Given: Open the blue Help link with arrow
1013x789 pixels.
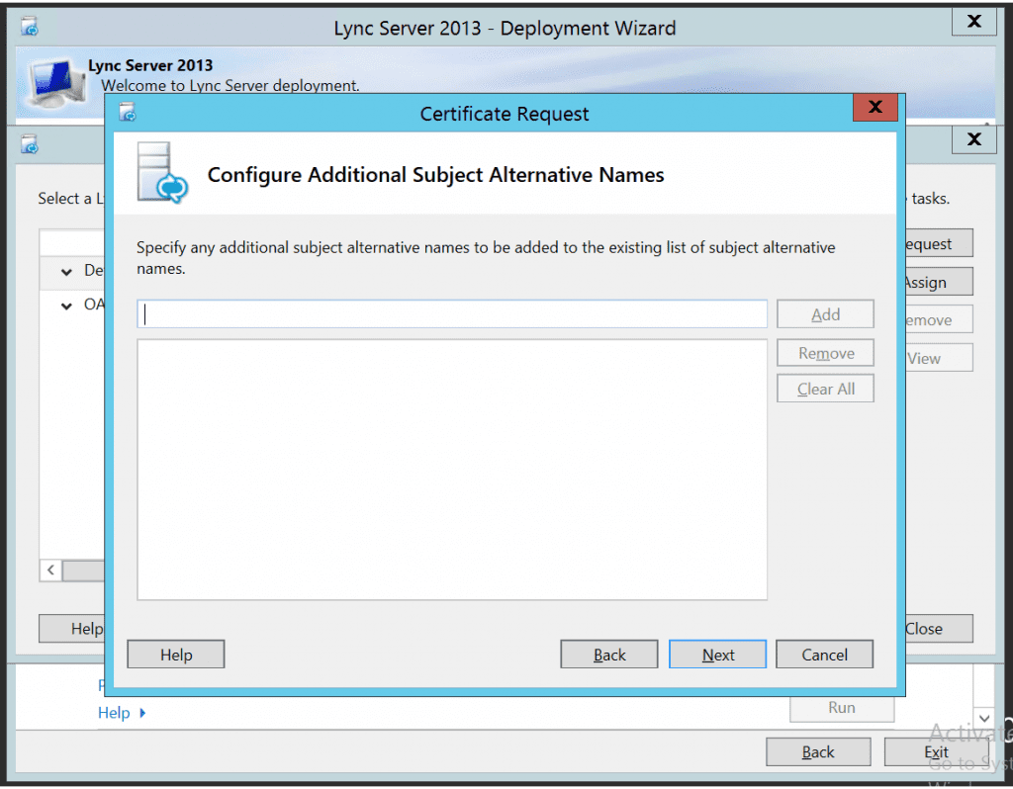Looking at the screenshot, I should coord(121,713).
